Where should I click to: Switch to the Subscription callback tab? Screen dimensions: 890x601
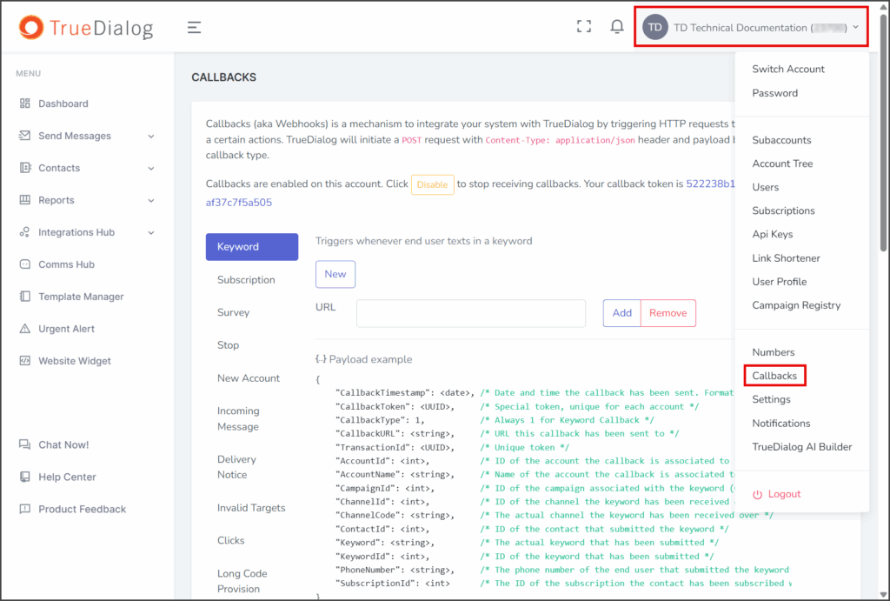click(x=246, y=279)
